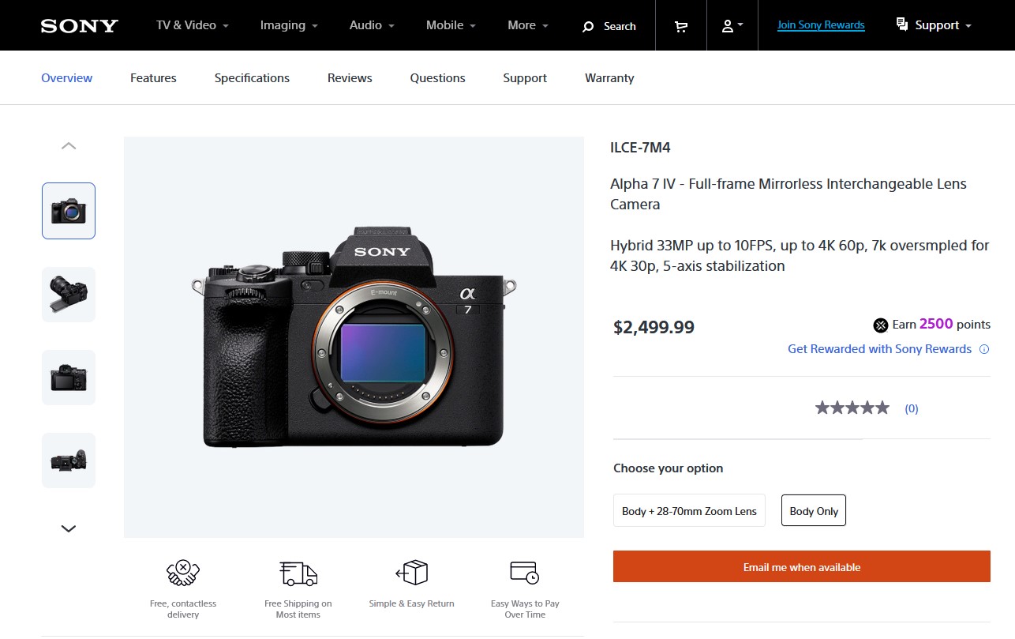Select Body + 28-70mm Zoom Lens option
This screenshot has height=639, width=1015.
pyautogui.click(x=689, y=511)
